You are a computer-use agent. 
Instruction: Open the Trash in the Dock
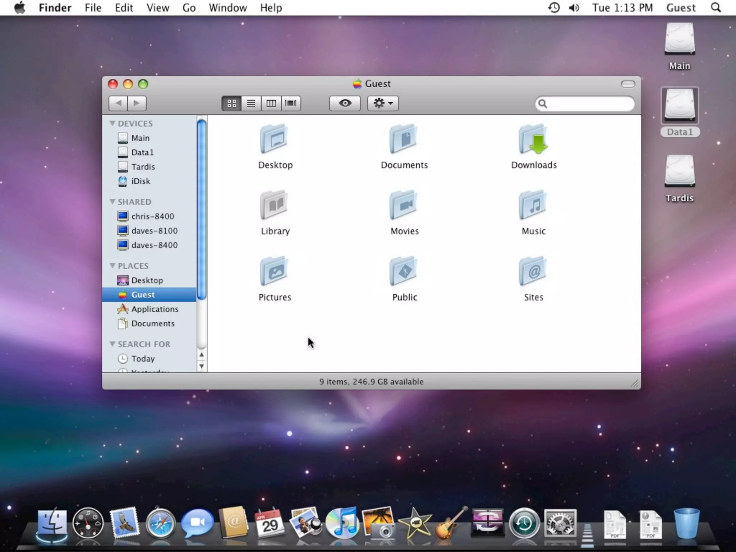(686, 523)
